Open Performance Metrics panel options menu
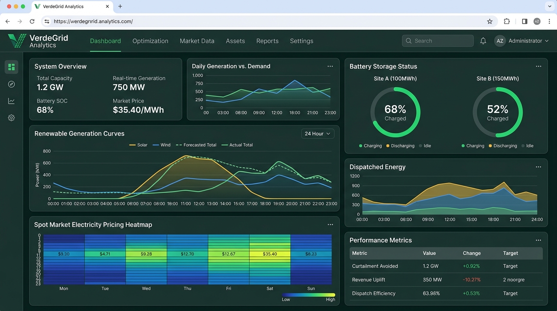This screenshot has height=311, width=557. tap(538, 240)
